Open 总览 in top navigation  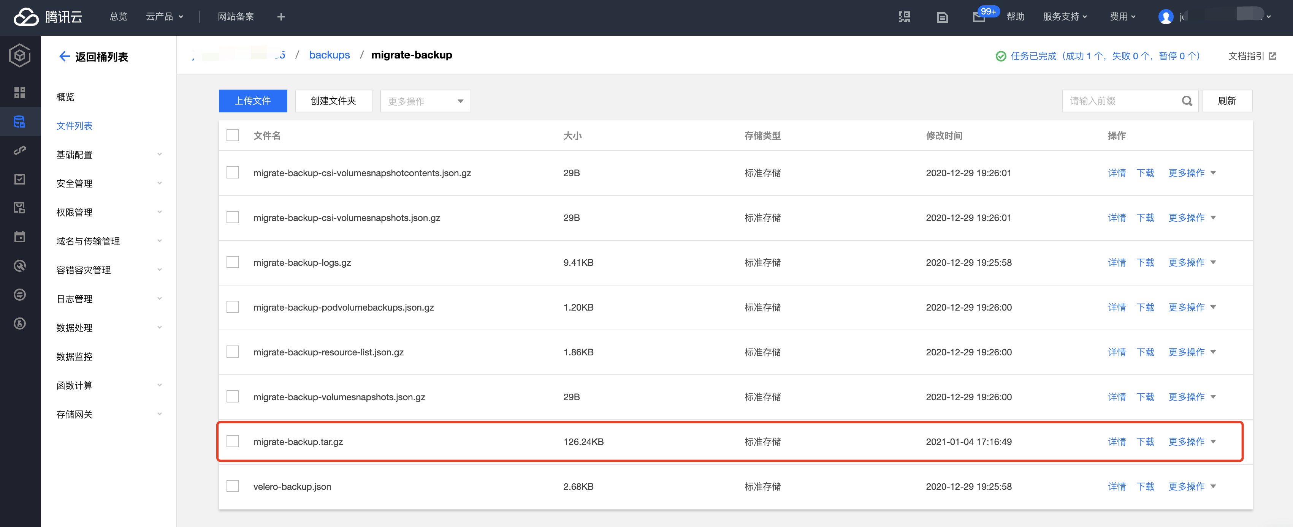(x=119, y=17)
